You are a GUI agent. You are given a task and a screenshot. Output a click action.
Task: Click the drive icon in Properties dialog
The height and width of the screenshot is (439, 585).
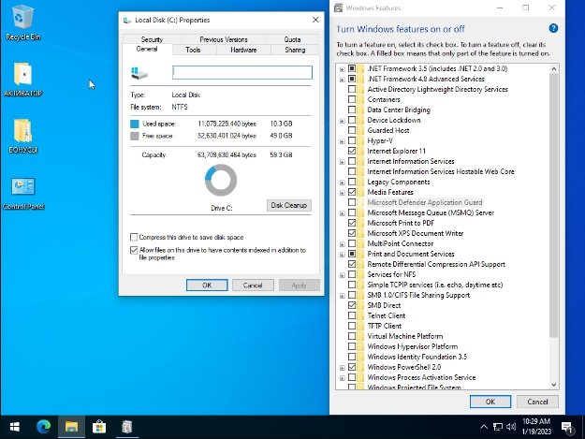139,73
